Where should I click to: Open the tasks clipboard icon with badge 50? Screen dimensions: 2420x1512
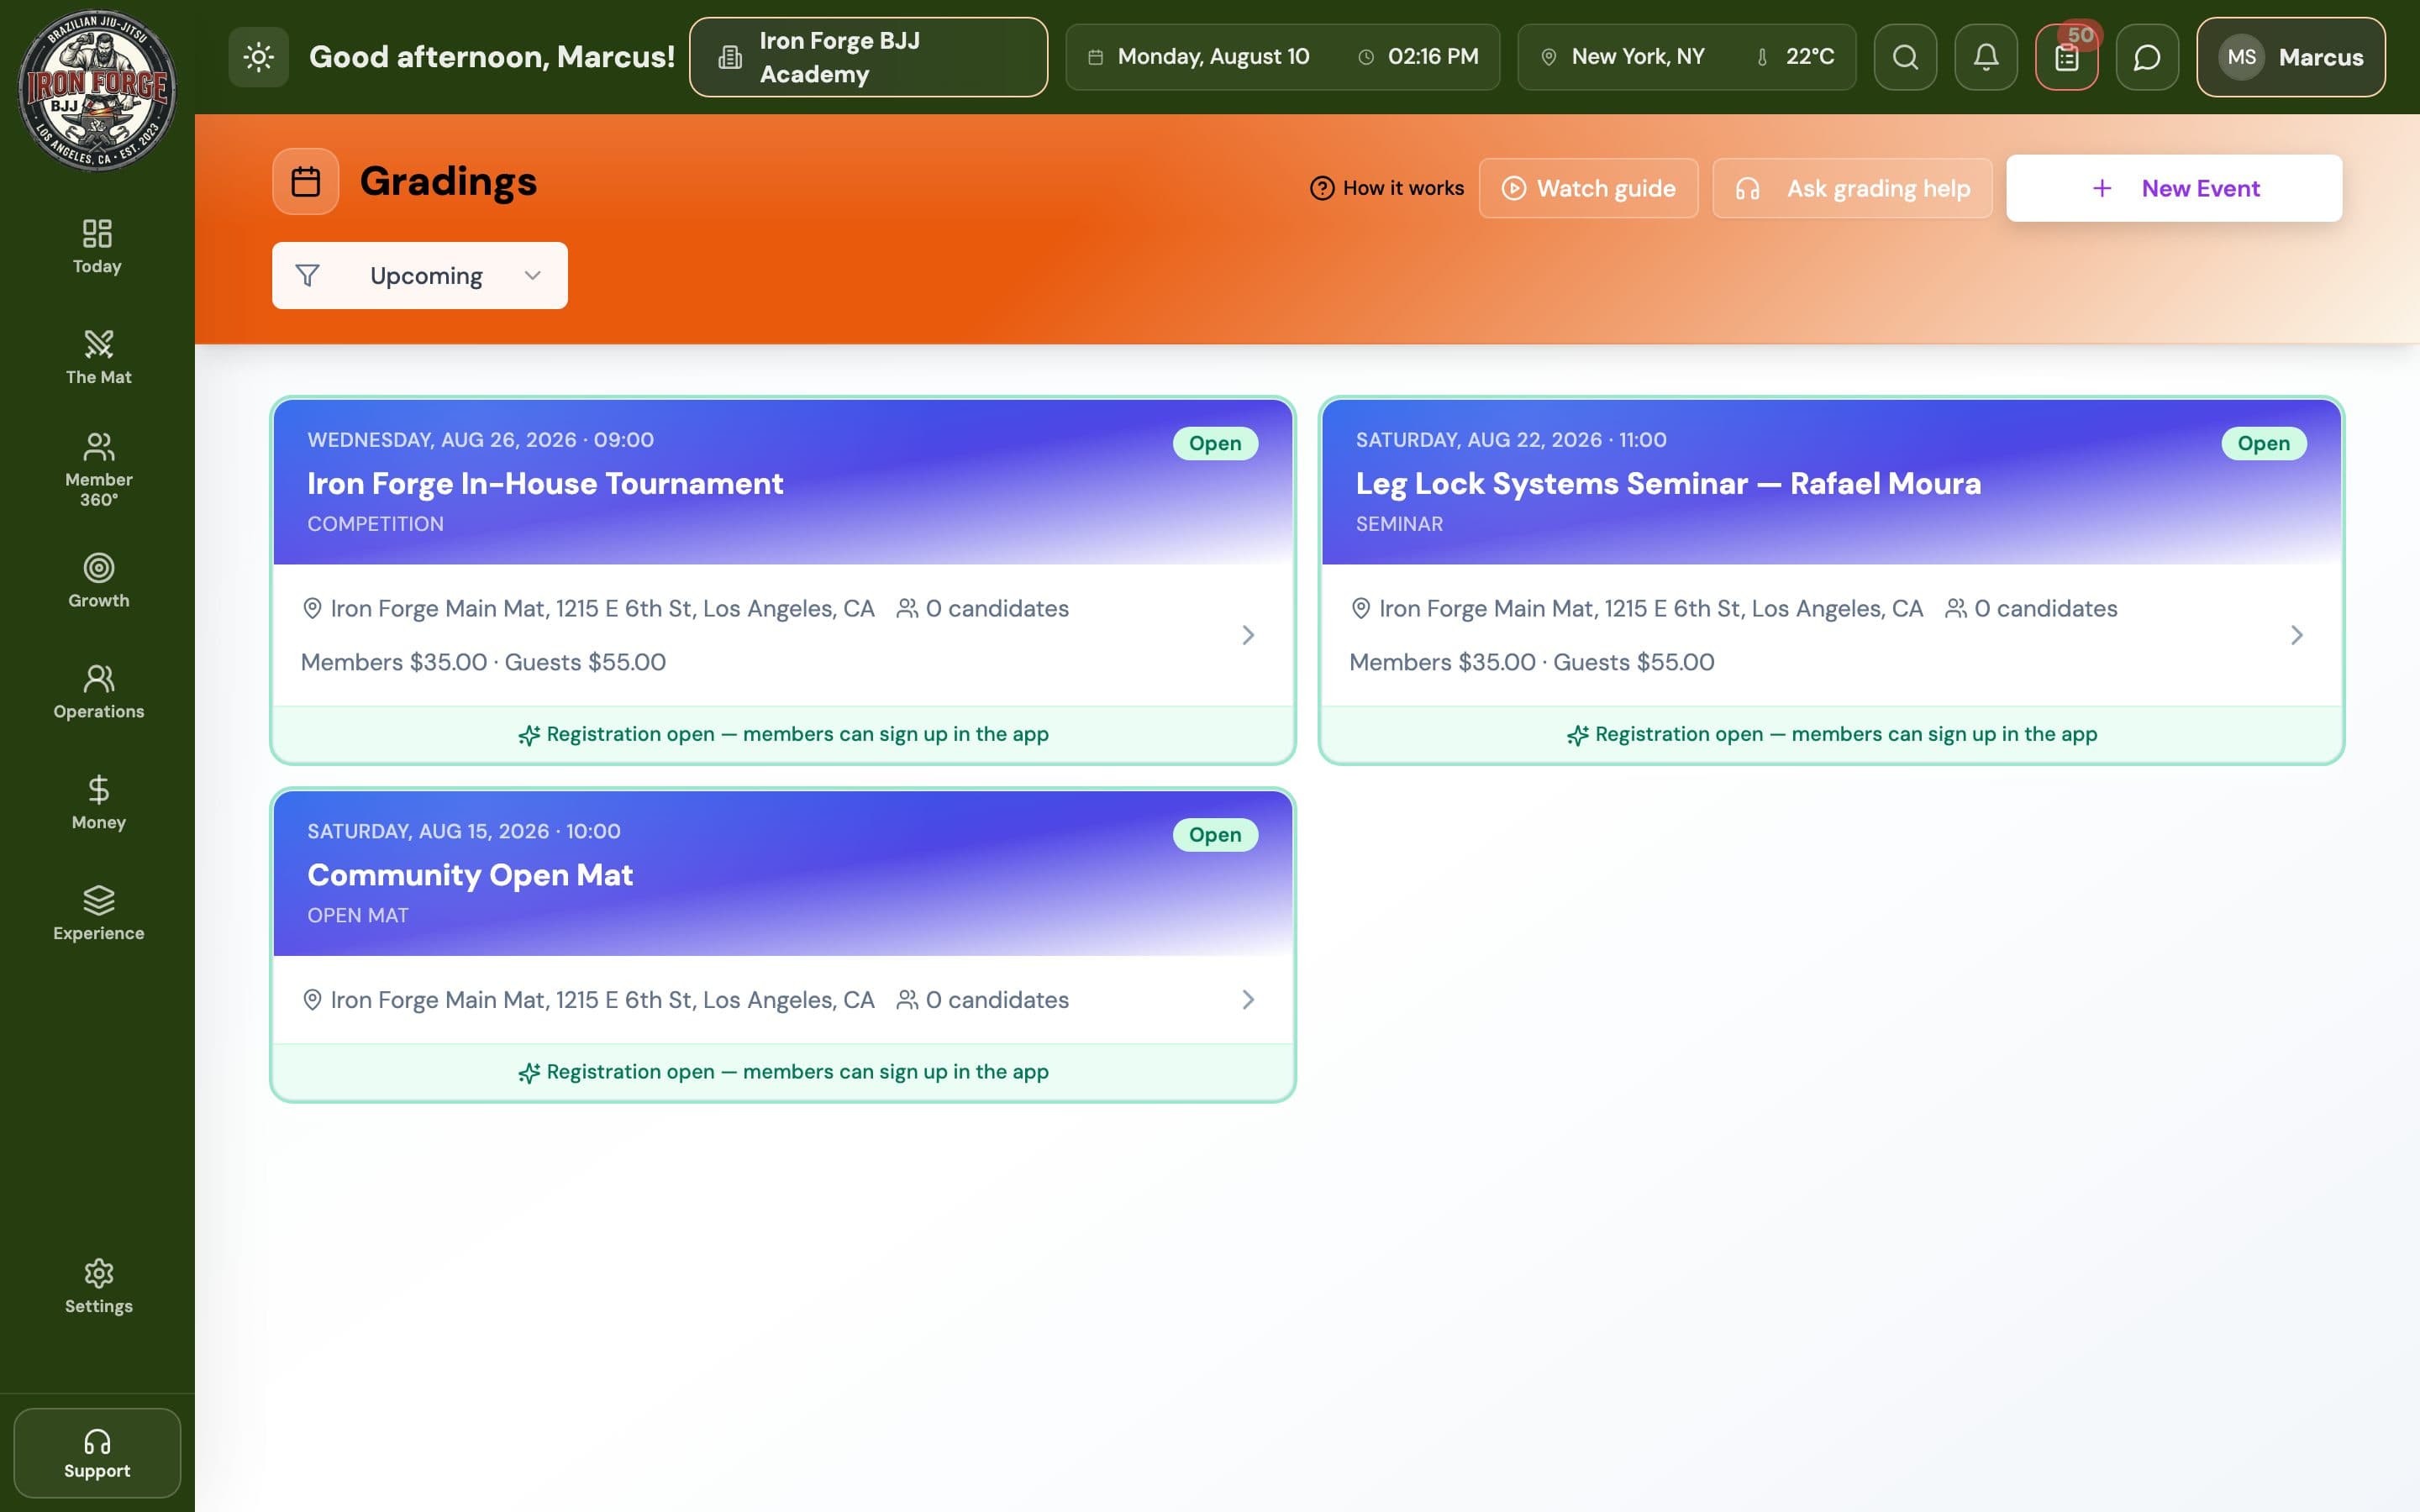(2067, 57)
